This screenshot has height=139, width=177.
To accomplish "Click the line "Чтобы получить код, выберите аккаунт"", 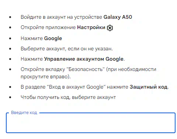I will 68,97.
